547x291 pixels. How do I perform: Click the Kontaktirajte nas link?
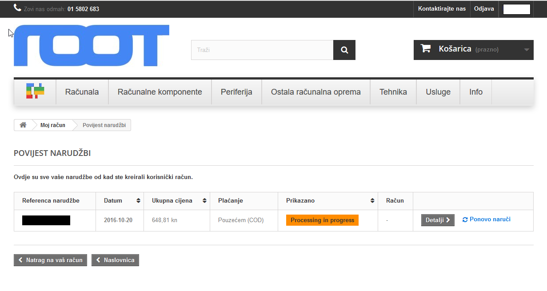click(442, 9)
